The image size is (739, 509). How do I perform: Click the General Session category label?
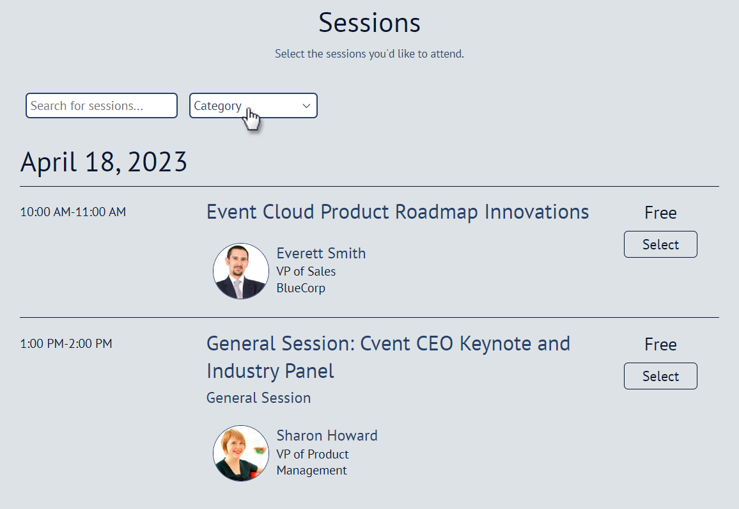pos(258,397)
